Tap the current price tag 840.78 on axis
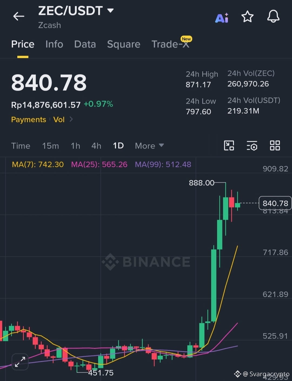Image resolution: width=292 pixels, height=381 pixels. click(275, 203)
